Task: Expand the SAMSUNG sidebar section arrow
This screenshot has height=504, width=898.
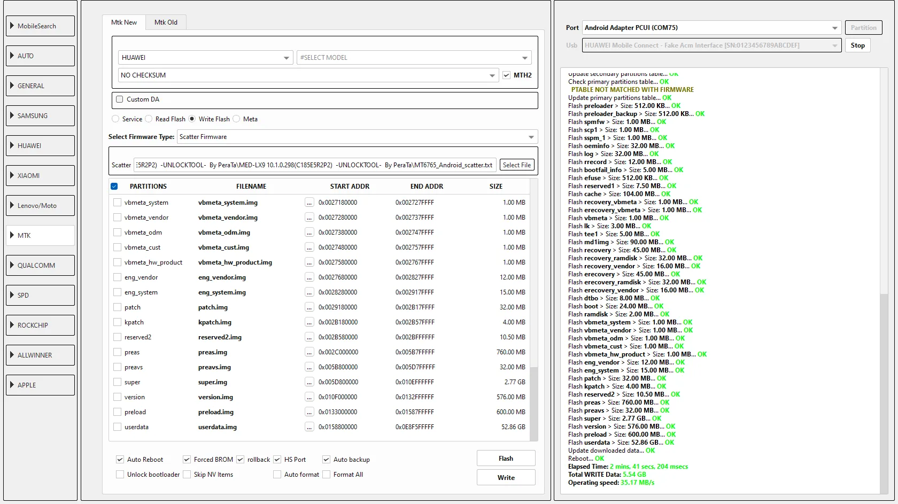Action: pyautogui.click(x=12, y=115)
